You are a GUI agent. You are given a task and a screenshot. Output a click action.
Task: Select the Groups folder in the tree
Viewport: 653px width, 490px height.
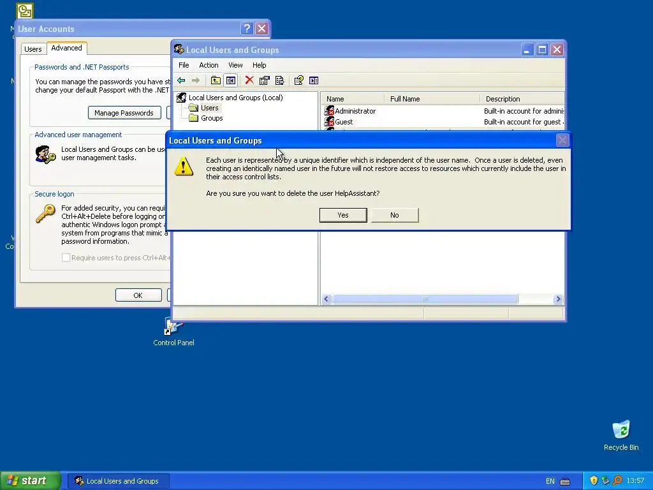pos(212,118)
